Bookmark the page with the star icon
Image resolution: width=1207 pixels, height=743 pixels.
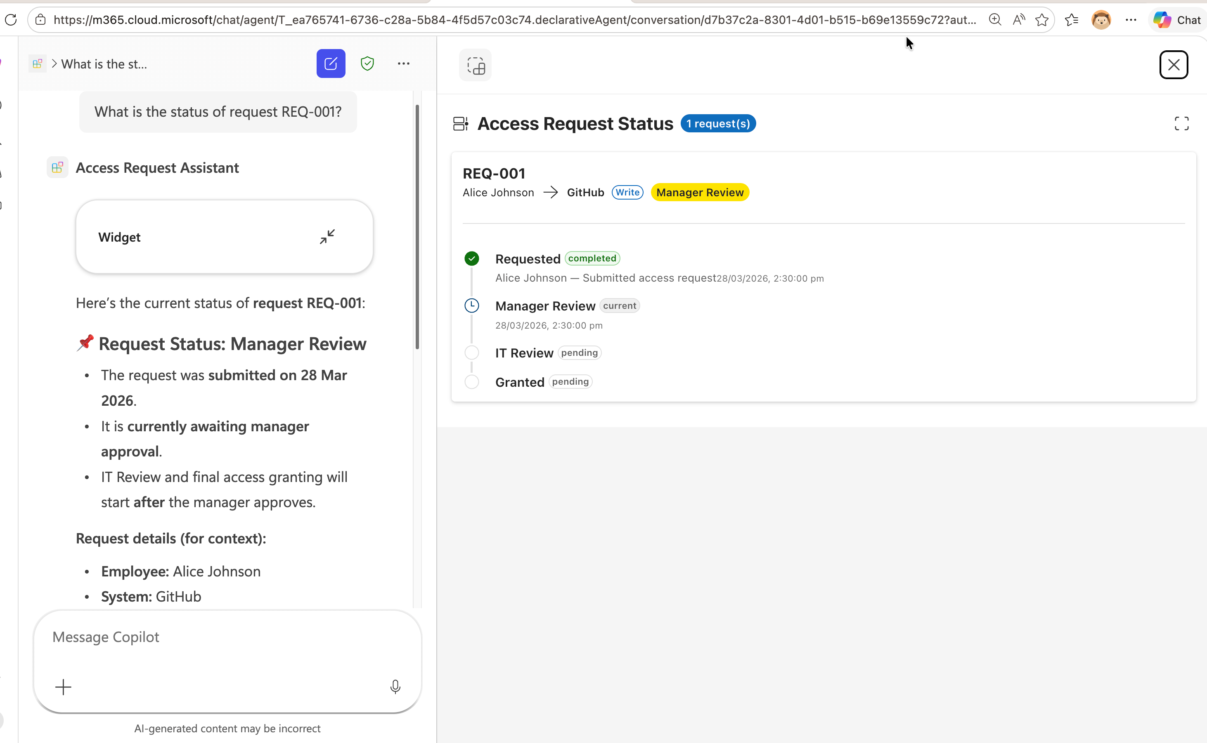(1042, 20)
